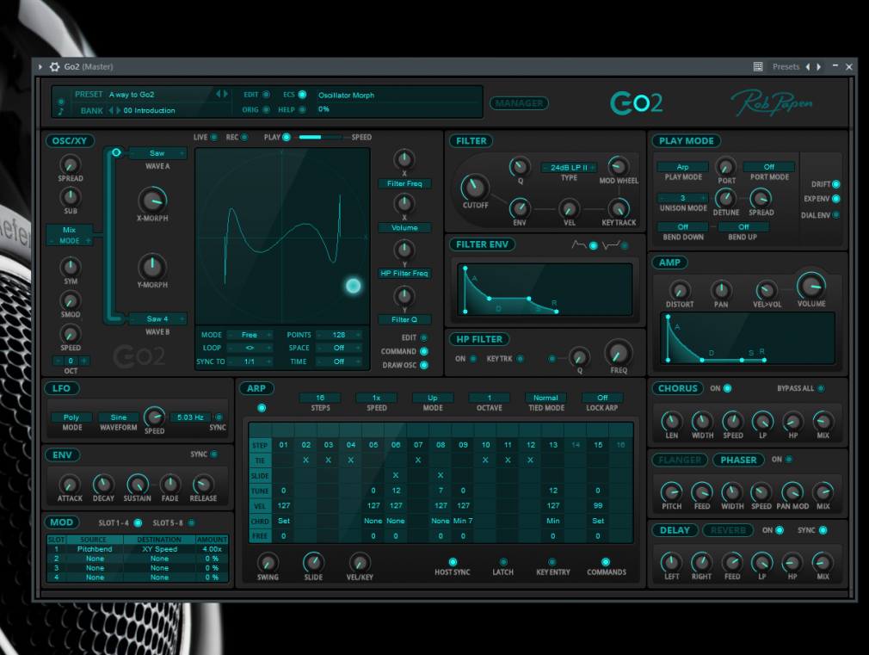Viewport: 869px width, 655px height.
Task: Switch to the Flanger tab
Action: coord(679,460)
